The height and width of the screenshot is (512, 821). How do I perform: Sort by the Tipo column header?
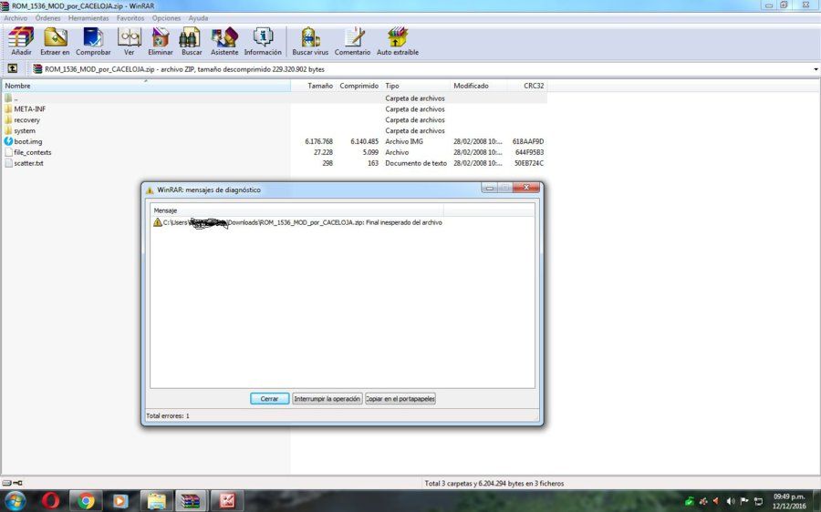point(416,86)
